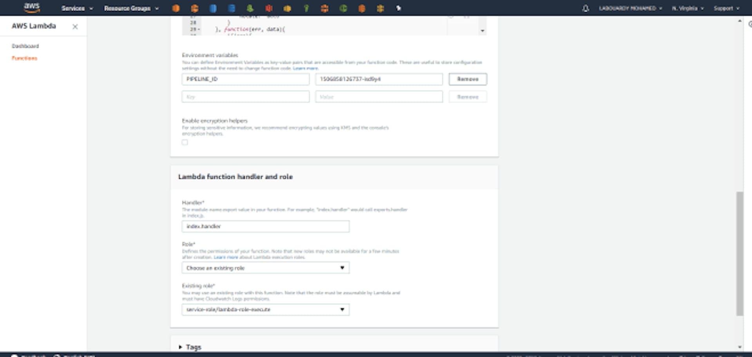The height and width of the screenshot is (357, 752).
Task: Open the Choose an existing role dropdown
Action: [x=266, y=268]
